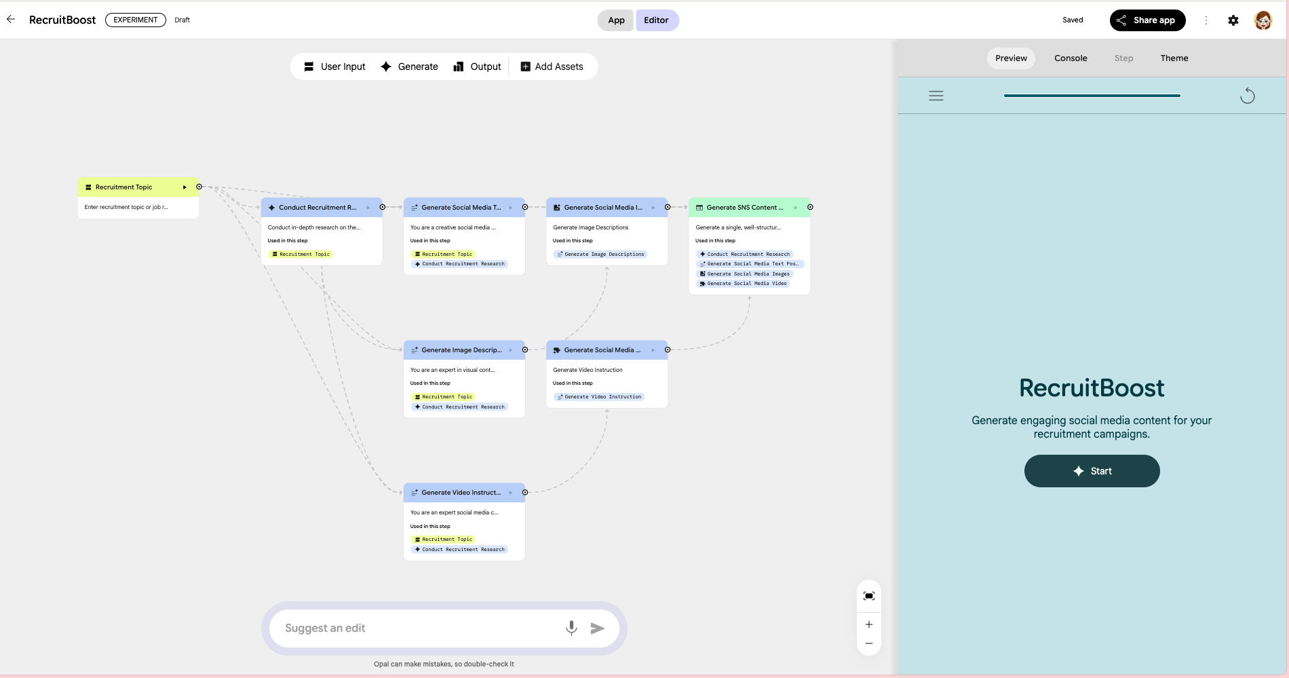
Task: Switch to Editor view toggle
Action: [656, 20]
